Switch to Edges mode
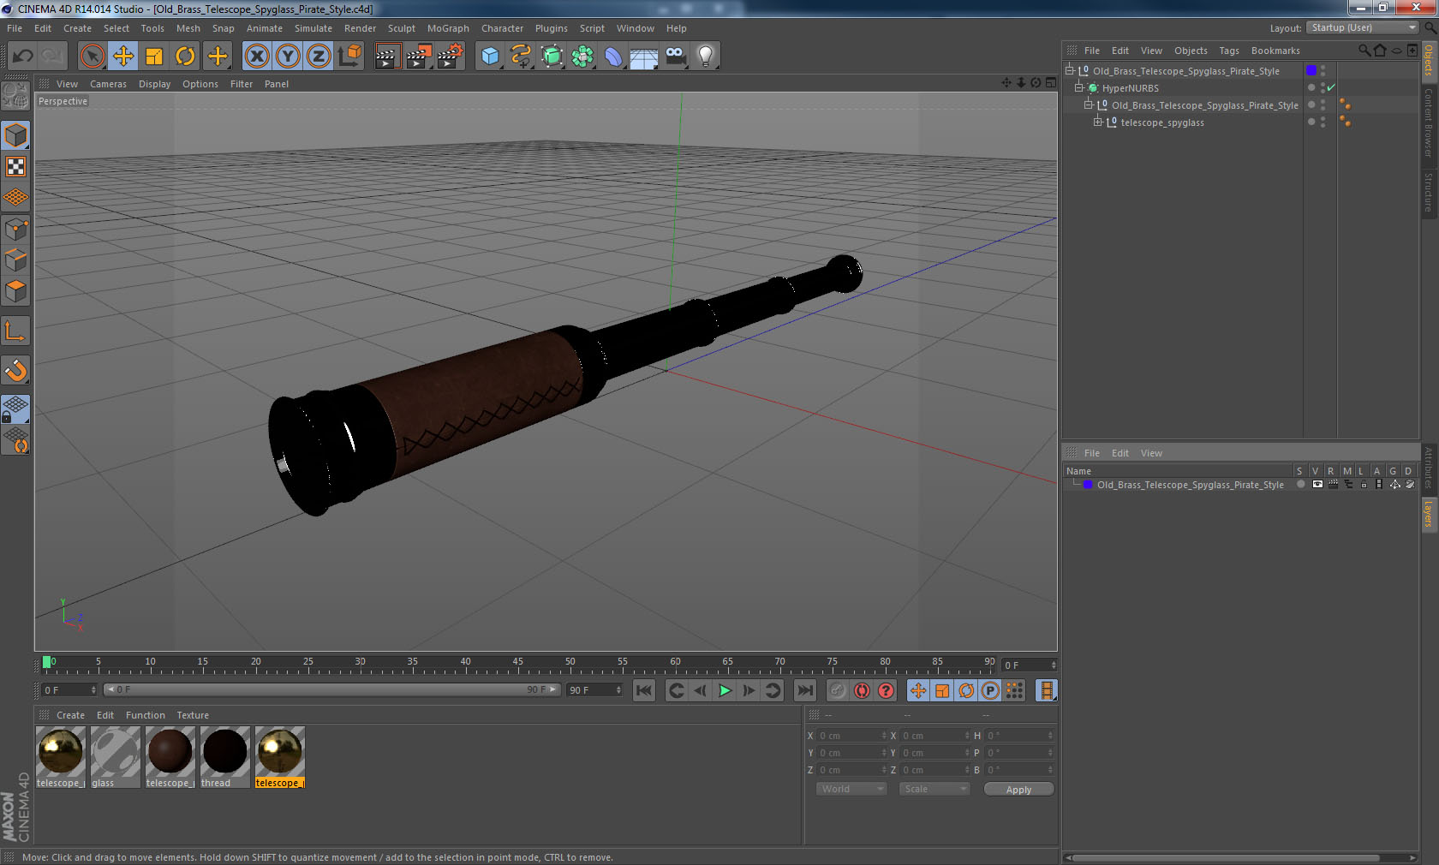The width and height of the screenshot is (1439, 865). [x=16, y=260]
